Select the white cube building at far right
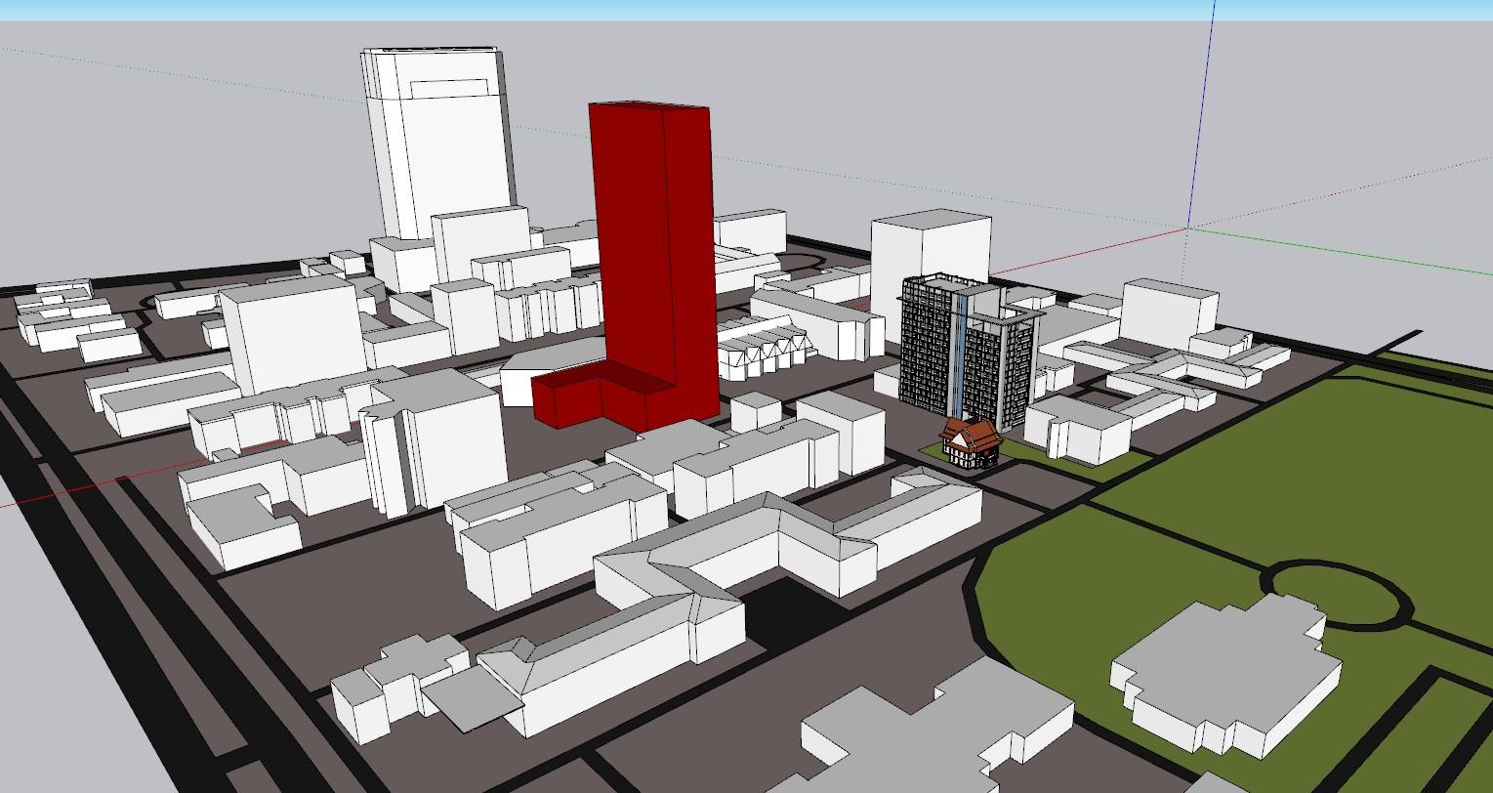The height and width of the screenshot is (793, 1493). (x=1168, y=308)
